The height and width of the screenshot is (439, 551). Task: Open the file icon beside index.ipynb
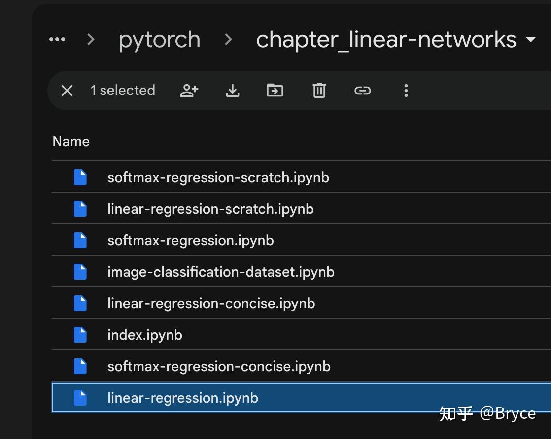pyautogui.click(x=80, y=335)
